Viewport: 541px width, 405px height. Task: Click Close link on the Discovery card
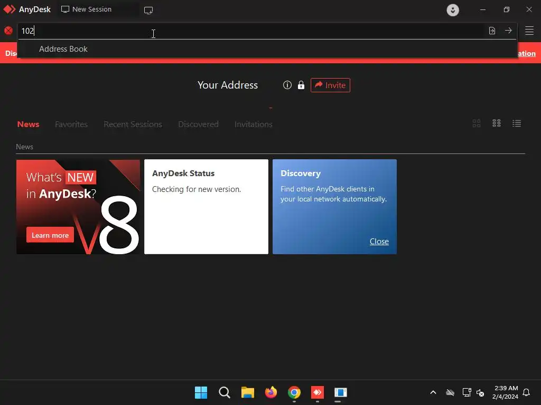click(379, 242)
